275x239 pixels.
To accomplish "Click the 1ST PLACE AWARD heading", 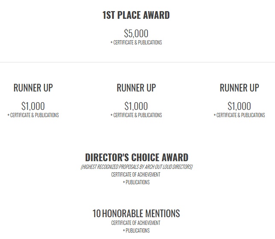I will tap(136, 15).
